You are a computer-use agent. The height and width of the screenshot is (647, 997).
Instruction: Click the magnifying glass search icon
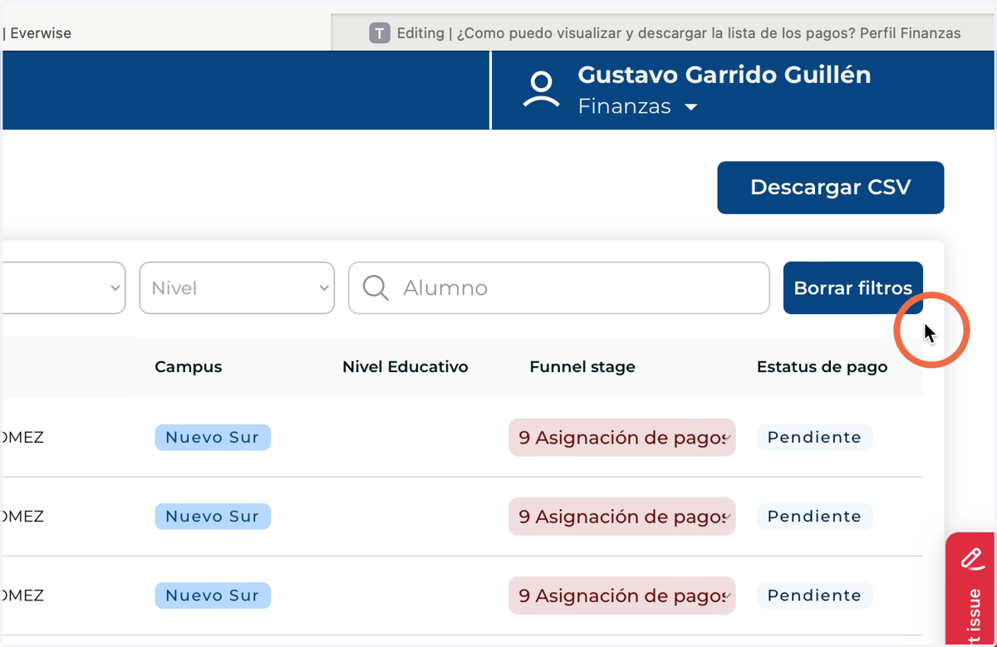coord(376,288)
